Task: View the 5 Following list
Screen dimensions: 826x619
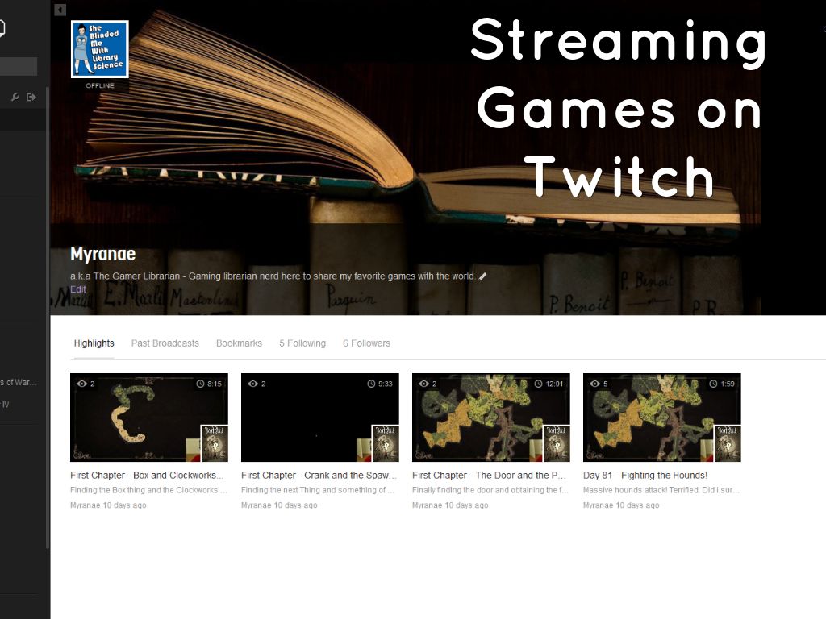Action: 302,343
